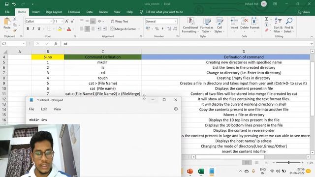The width and height of the screenshot is (315, 177).
Task: Open the General number format dropdown
Action: tap(176, 21)
